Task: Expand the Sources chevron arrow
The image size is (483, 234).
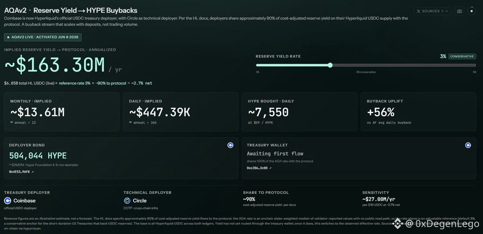Action: pyautogui.click(x=447, y=11)
